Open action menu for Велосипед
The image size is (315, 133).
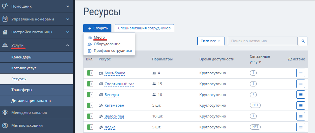pos(301,116)
